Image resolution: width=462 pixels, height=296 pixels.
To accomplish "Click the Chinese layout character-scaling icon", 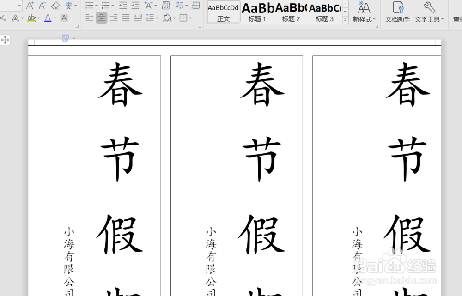I will tap(148, 5).
